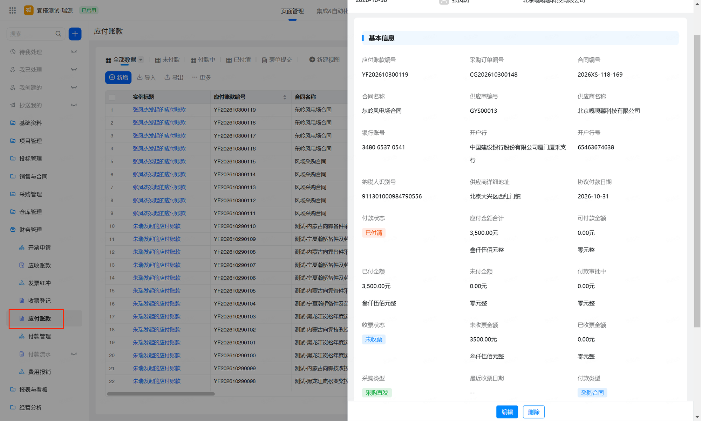Click the blue 新增 button

pyautogui.click(x=118, y=77)
